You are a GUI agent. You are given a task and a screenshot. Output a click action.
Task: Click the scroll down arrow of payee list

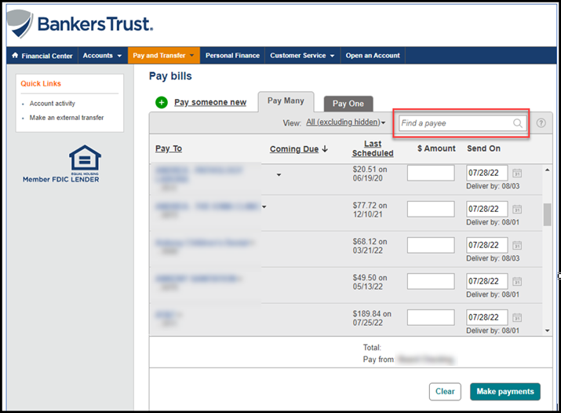[547, 331]
